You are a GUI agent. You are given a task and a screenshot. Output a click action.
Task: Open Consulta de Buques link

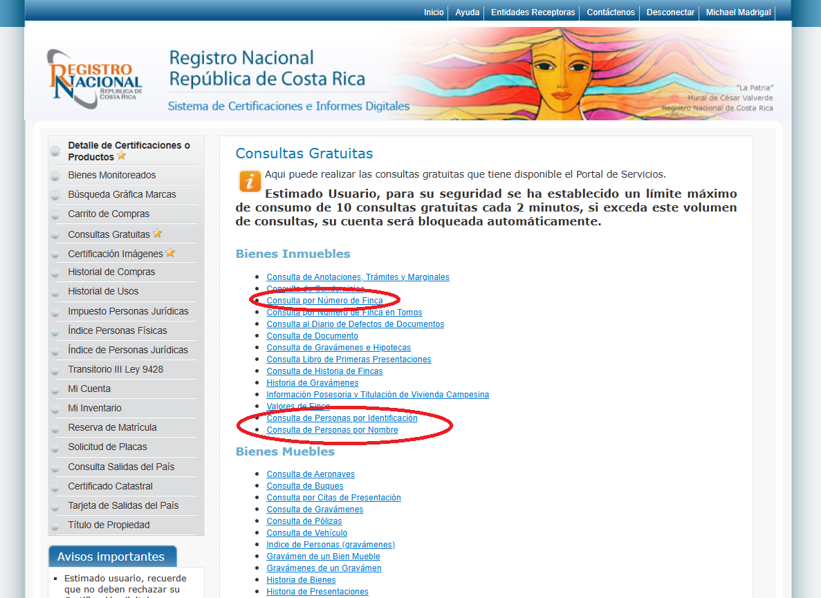(305, 485)
